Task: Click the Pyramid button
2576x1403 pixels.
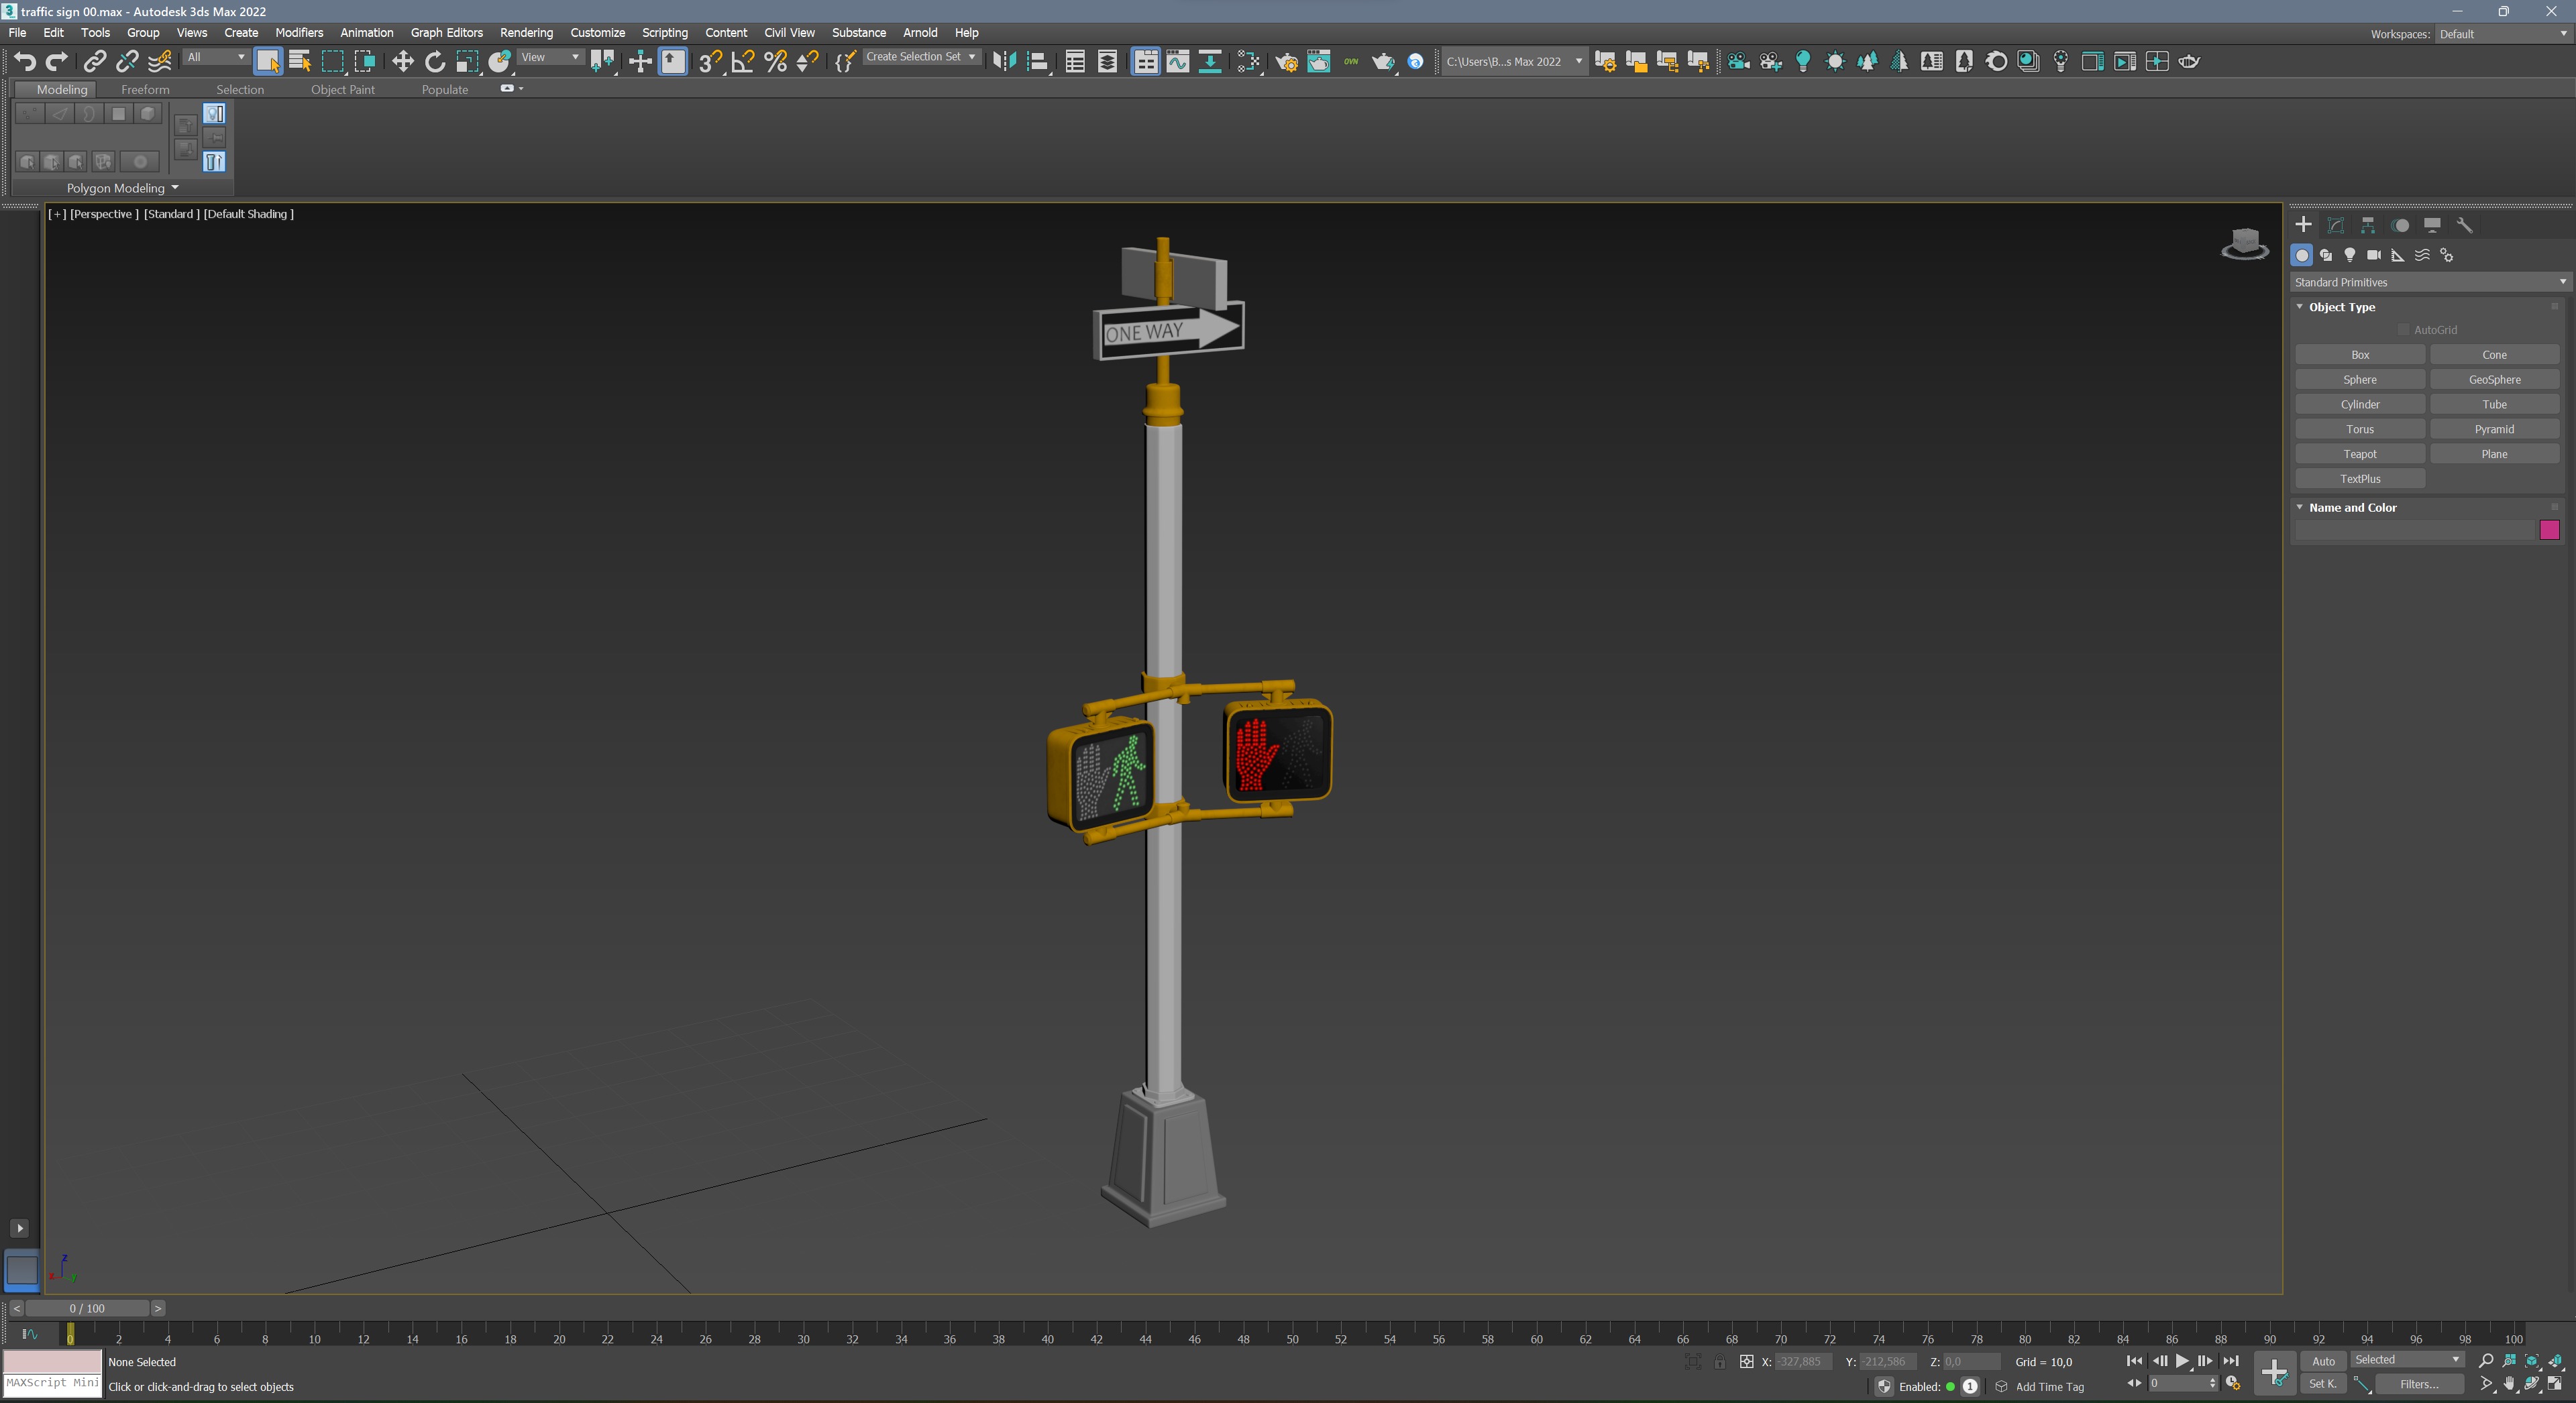Action: tap(2494, 429)
